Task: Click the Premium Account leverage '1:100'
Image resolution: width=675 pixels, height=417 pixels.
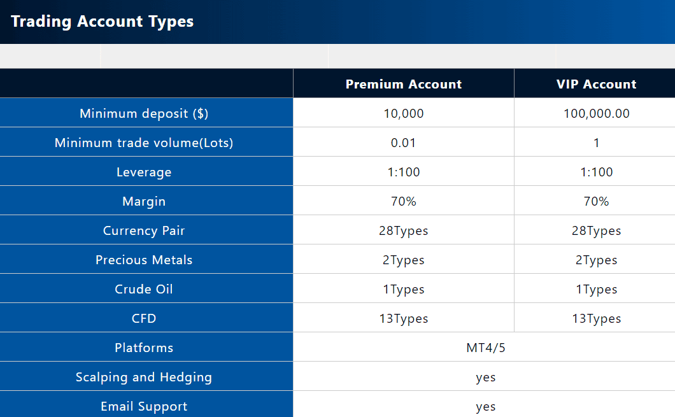Action: coord(403,172)
